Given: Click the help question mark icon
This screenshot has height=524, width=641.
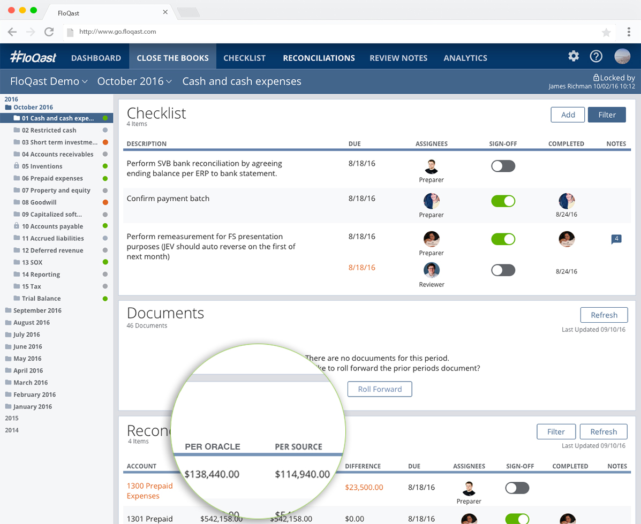Looking at the screenshot, I should [x=596, y=56].
